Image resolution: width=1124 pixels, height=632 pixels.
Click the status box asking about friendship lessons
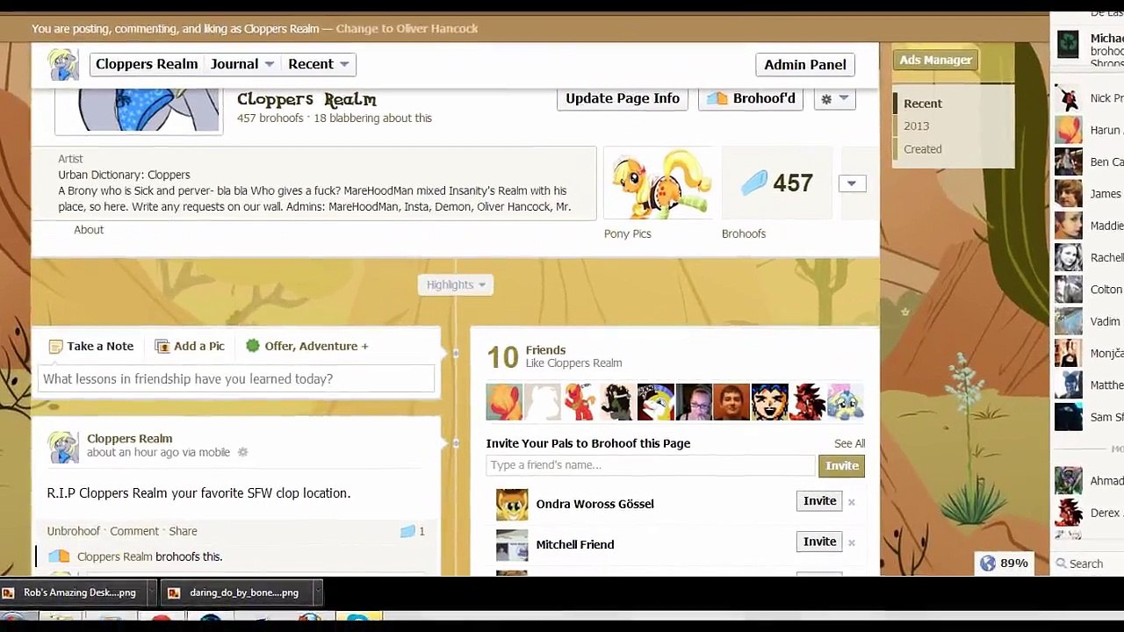(x=236, y=379)
